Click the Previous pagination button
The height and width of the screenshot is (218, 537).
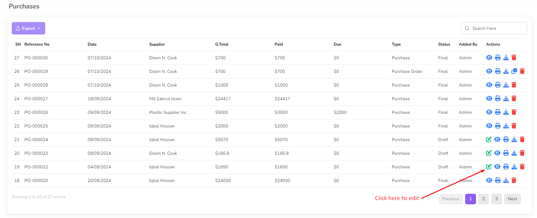click(x=450, y=199)
